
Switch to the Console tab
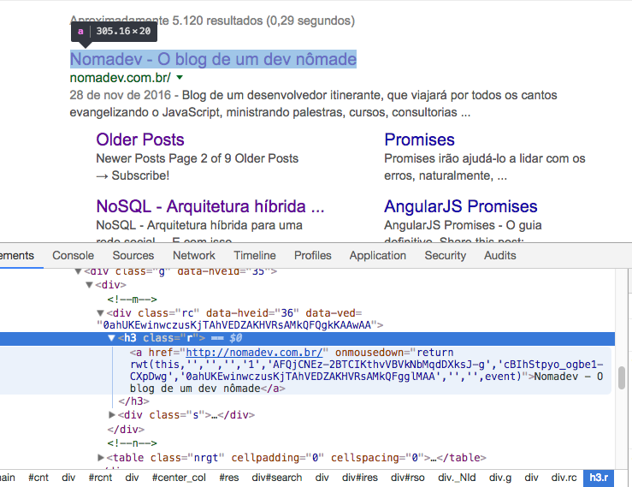click(73, 255)
